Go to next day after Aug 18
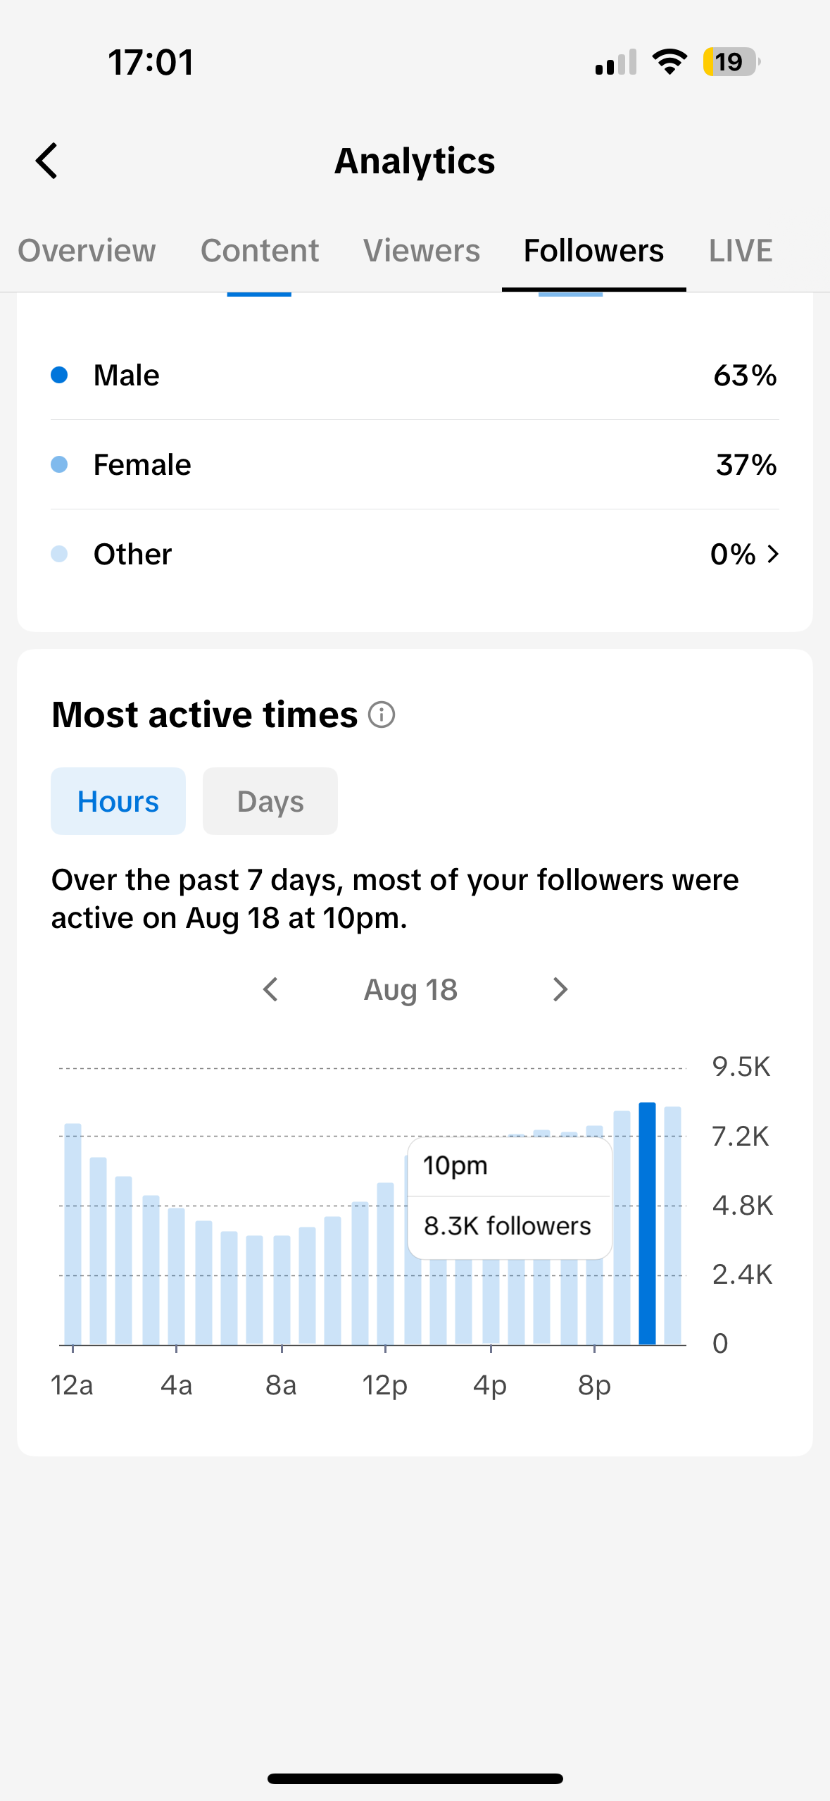The image size is (830, 1801). [x=560, y=990]
